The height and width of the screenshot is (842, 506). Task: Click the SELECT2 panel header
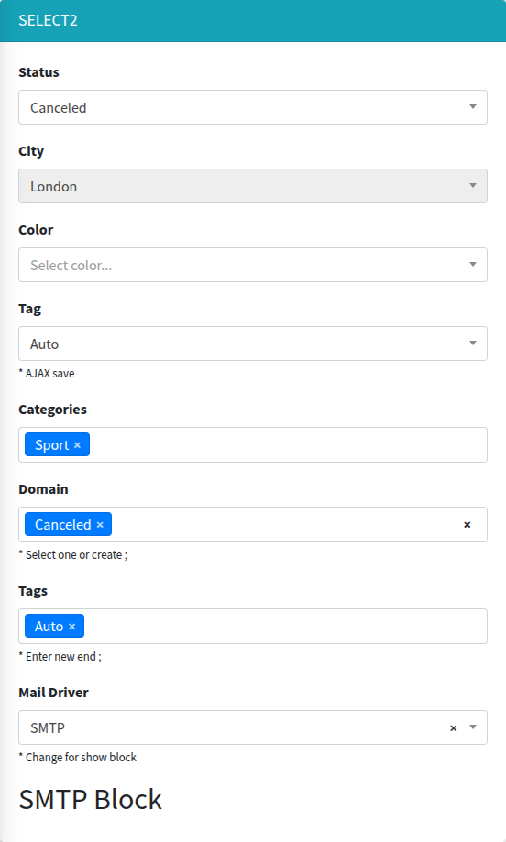pyautogui.click(x=253, y=20)
